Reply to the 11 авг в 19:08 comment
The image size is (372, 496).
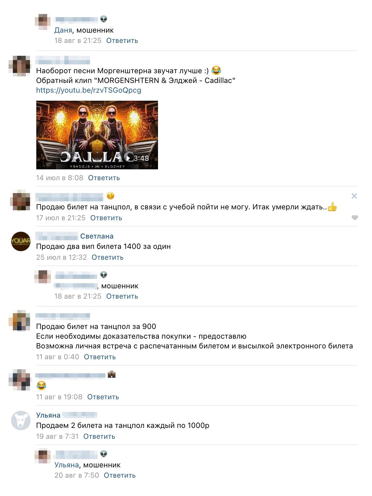(103, 397)
